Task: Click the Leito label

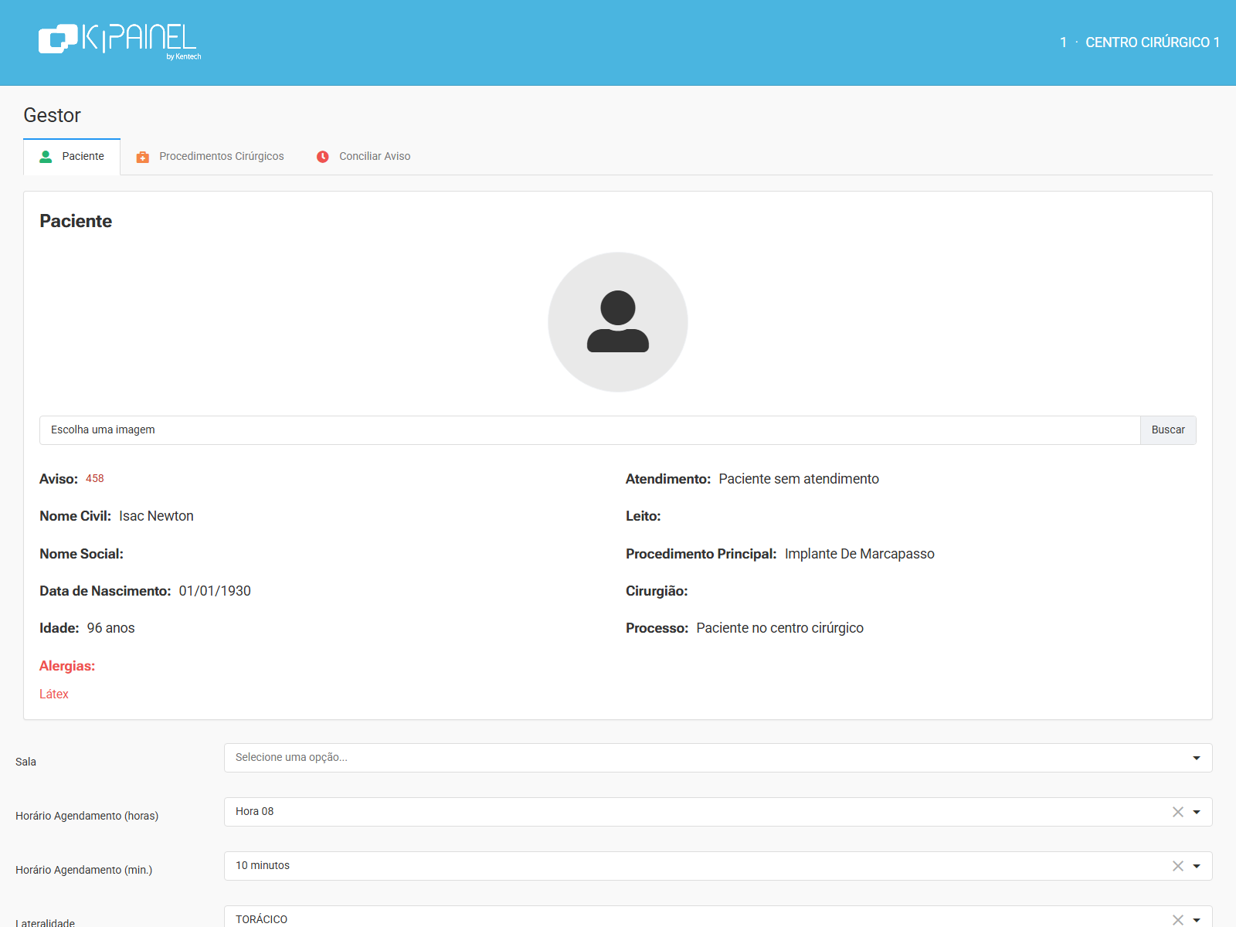Action: pyautogui.click(x=643, y=516)
